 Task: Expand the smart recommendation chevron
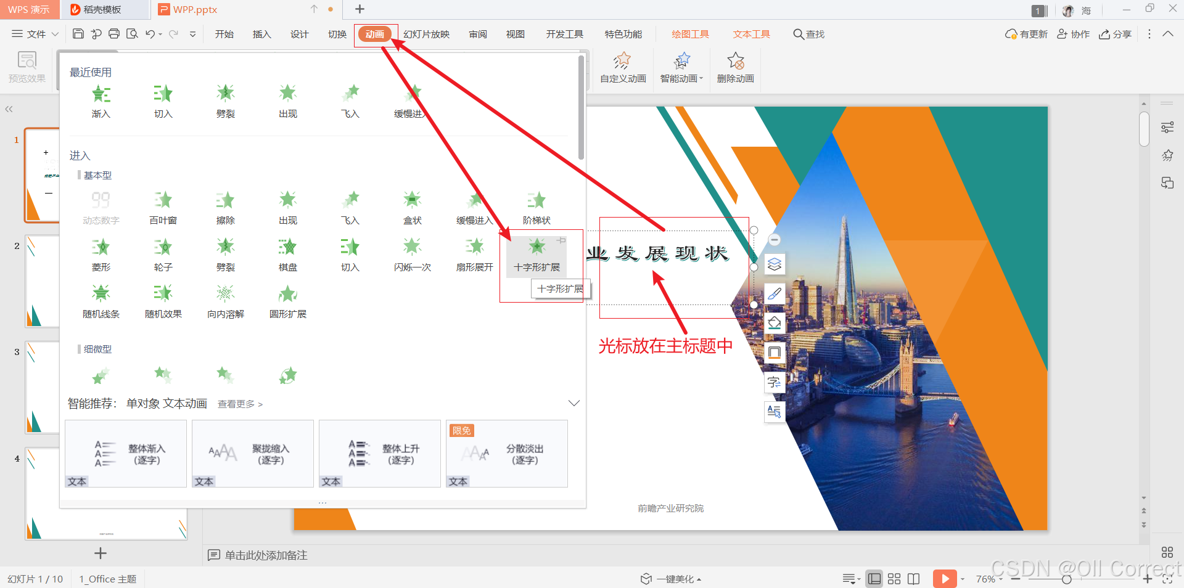573,403
